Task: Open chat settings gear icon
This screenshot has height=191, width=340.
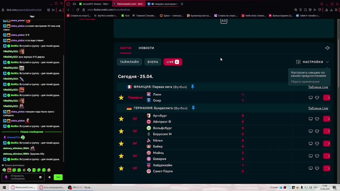Action: point(49,177)
